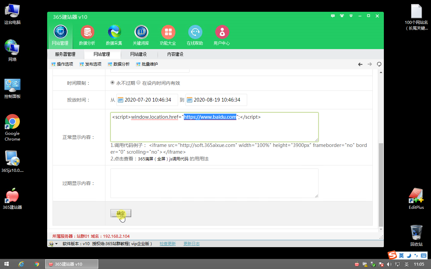Open calendar icon for start date
The width and height of the screenshot is (431, 269).
(x=121, y=100)
